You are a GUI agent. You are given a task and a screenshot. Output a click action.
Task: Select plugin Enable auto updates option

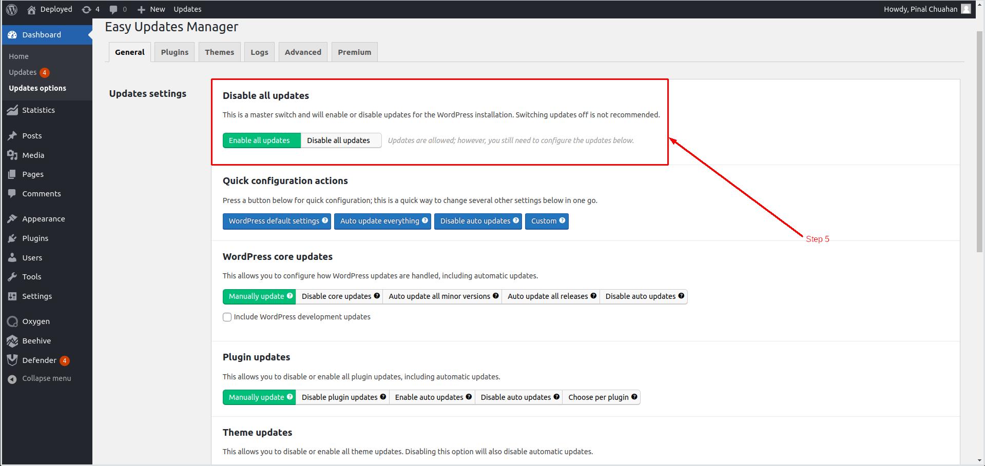coord(432,397)
